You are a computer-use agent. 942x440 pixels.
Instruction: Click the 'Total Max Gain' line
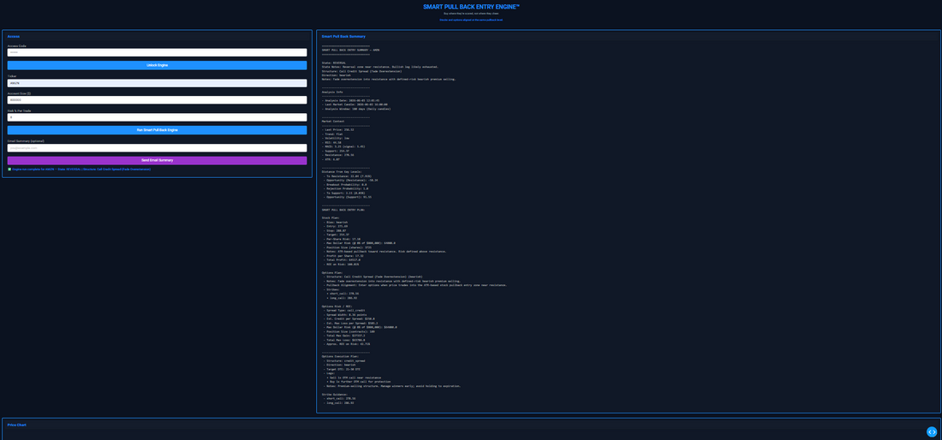coord(345,336)
